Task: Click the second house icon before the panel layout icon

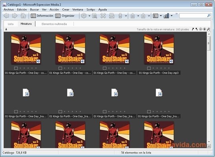Action: click(143, 16)
